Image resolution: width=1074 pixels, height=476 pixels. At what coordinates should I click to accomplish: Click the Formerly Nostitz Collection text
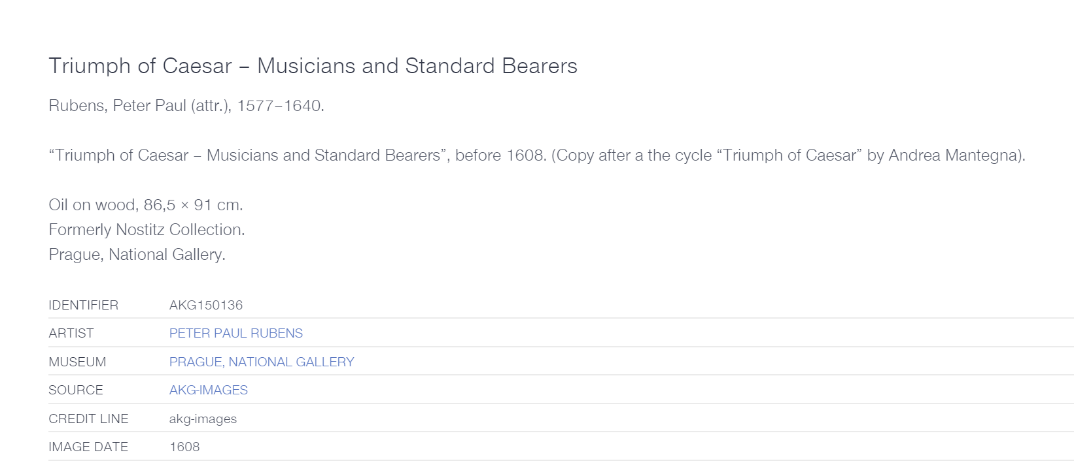(147, 230)
